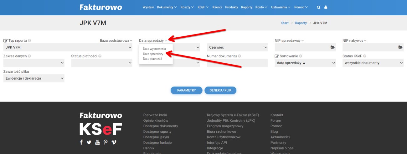The width and height of the screenshot is (407, 154).
Task: Click the Numer dokumentu input field
Action: click(237, 63)
